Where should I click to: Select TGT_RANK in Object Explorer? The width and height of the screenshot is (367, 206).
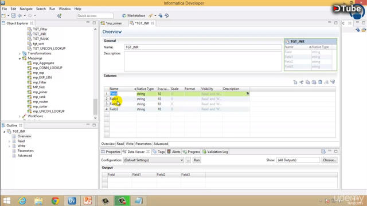tap(41, 39)
